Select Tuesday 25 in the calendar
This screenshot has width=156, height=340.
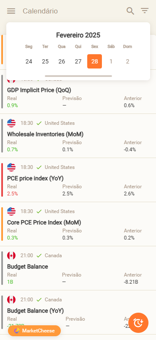click(x=45, y=62)
